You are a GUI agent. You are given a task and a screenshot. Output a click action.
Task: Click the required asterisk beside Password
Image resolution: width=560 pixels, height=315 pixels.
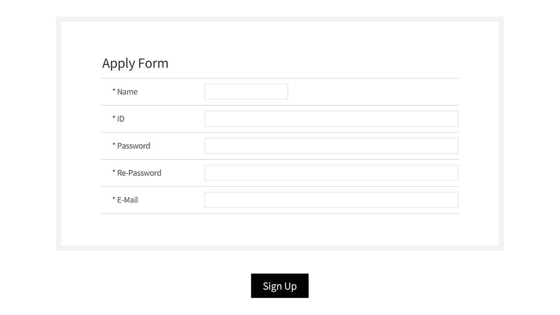(114, 144)
